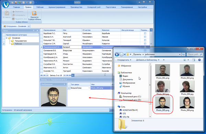
Task: Click Explorer back navigation button
Action: (x=117, y=54)
